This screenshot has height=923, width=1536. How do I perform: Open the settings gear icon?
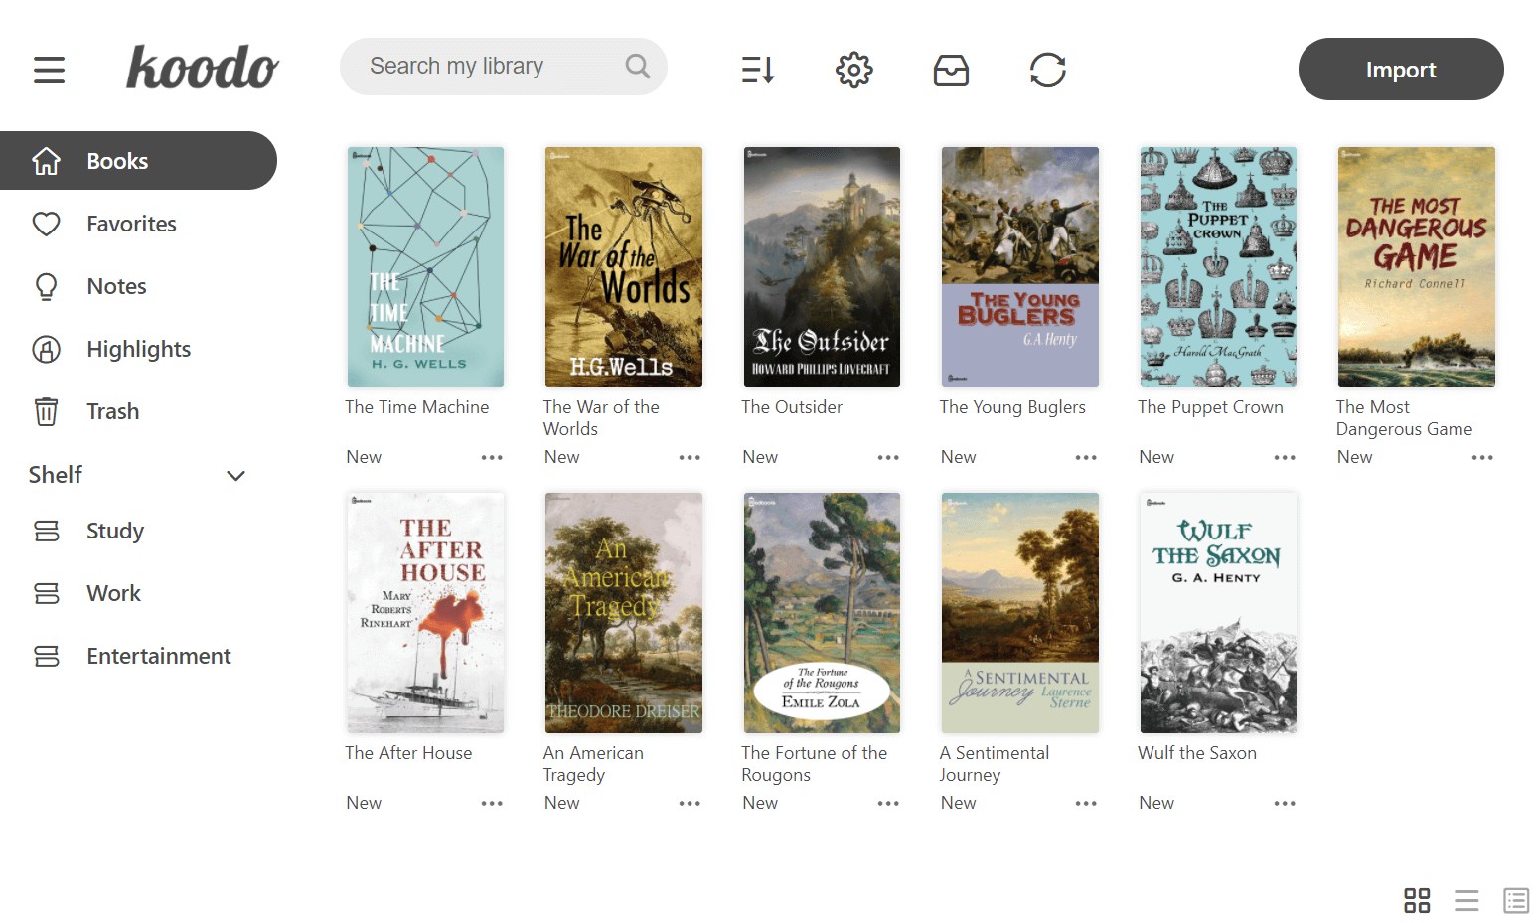click(852, 70)
